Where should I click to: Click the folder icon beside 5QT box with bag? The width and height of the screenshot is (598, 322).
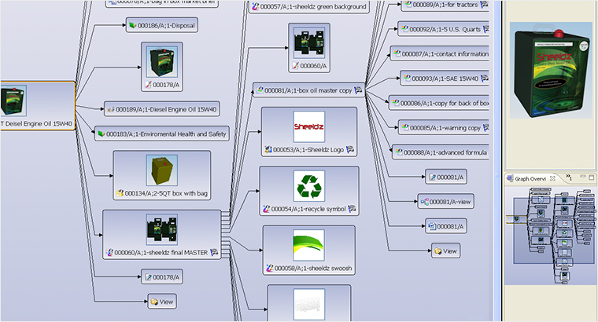[x=120, y=192]
